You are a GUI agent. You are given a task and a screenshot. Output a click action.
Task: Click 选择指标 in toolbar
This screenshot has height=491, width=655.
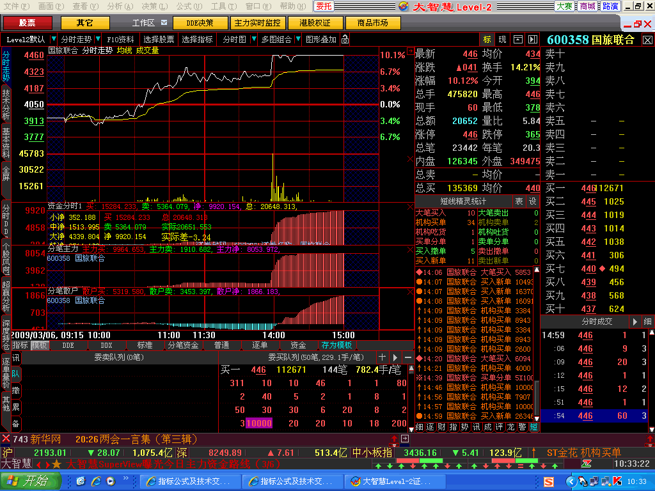[197, 39]
